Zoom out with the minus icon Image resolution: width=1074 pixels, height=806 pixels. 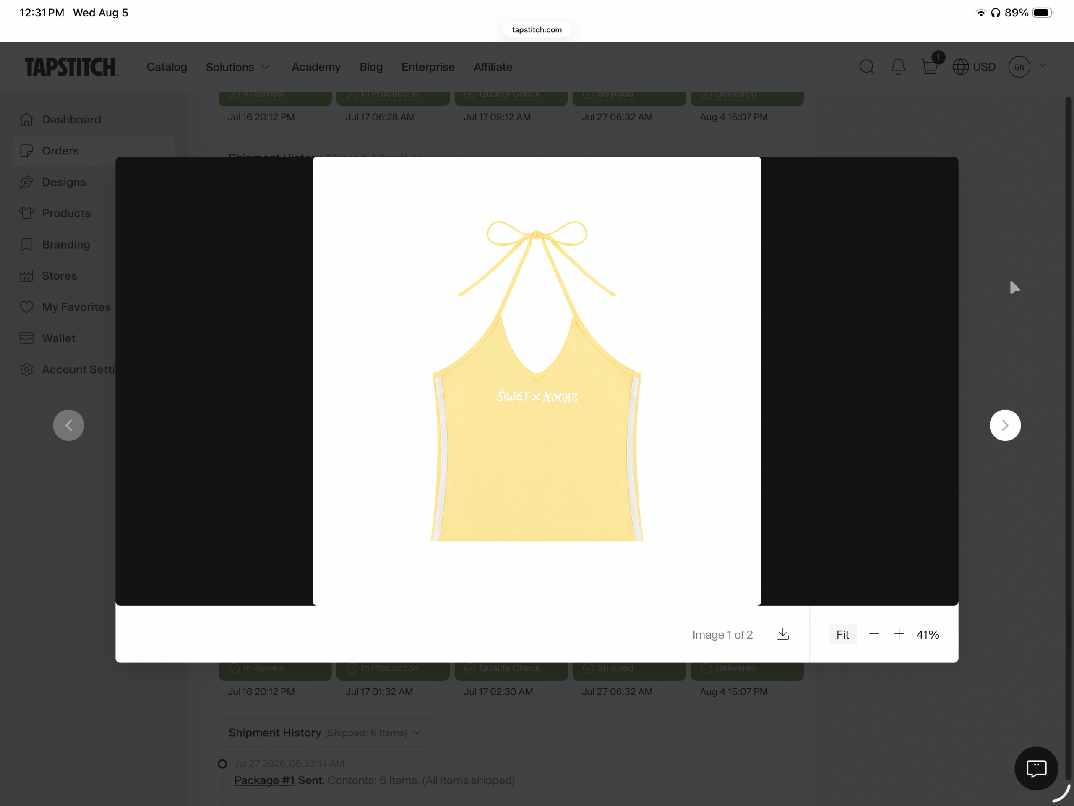pyautogui.click(x=873, y=634)
